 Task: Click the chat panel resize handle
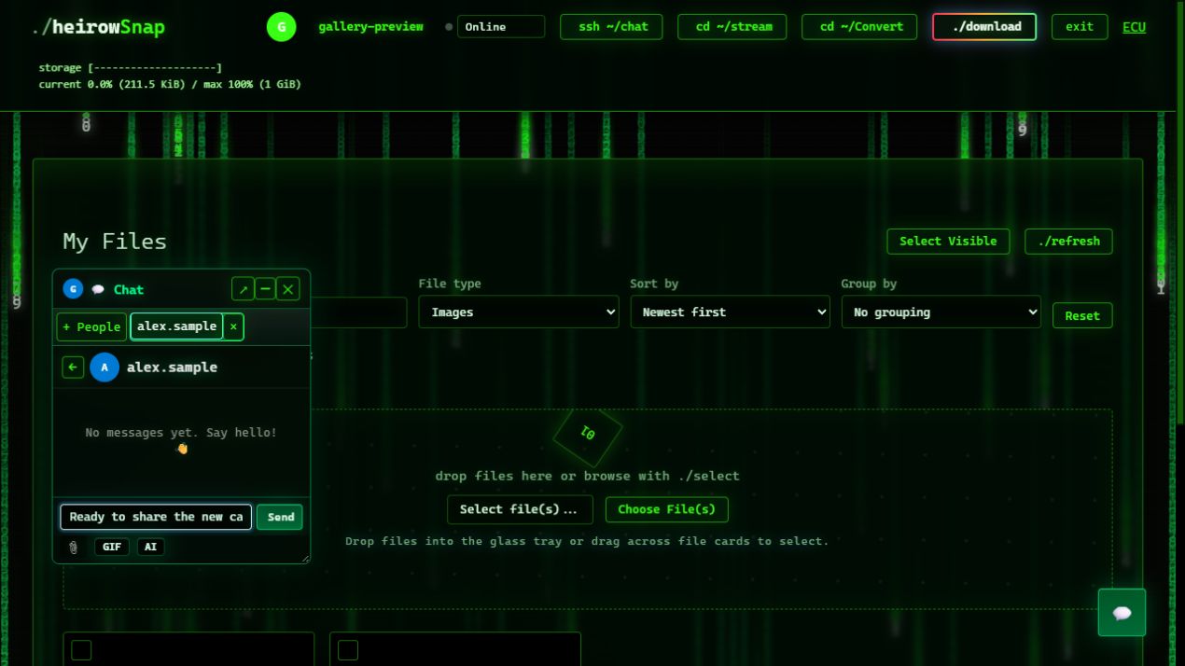[x=304, y=558]
